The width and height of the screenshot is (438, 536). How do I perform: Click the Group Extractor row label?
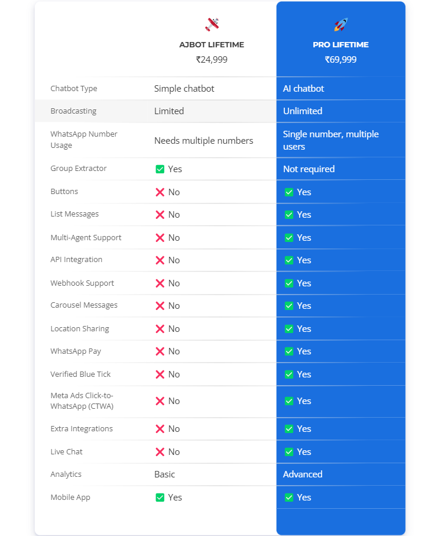79,169
